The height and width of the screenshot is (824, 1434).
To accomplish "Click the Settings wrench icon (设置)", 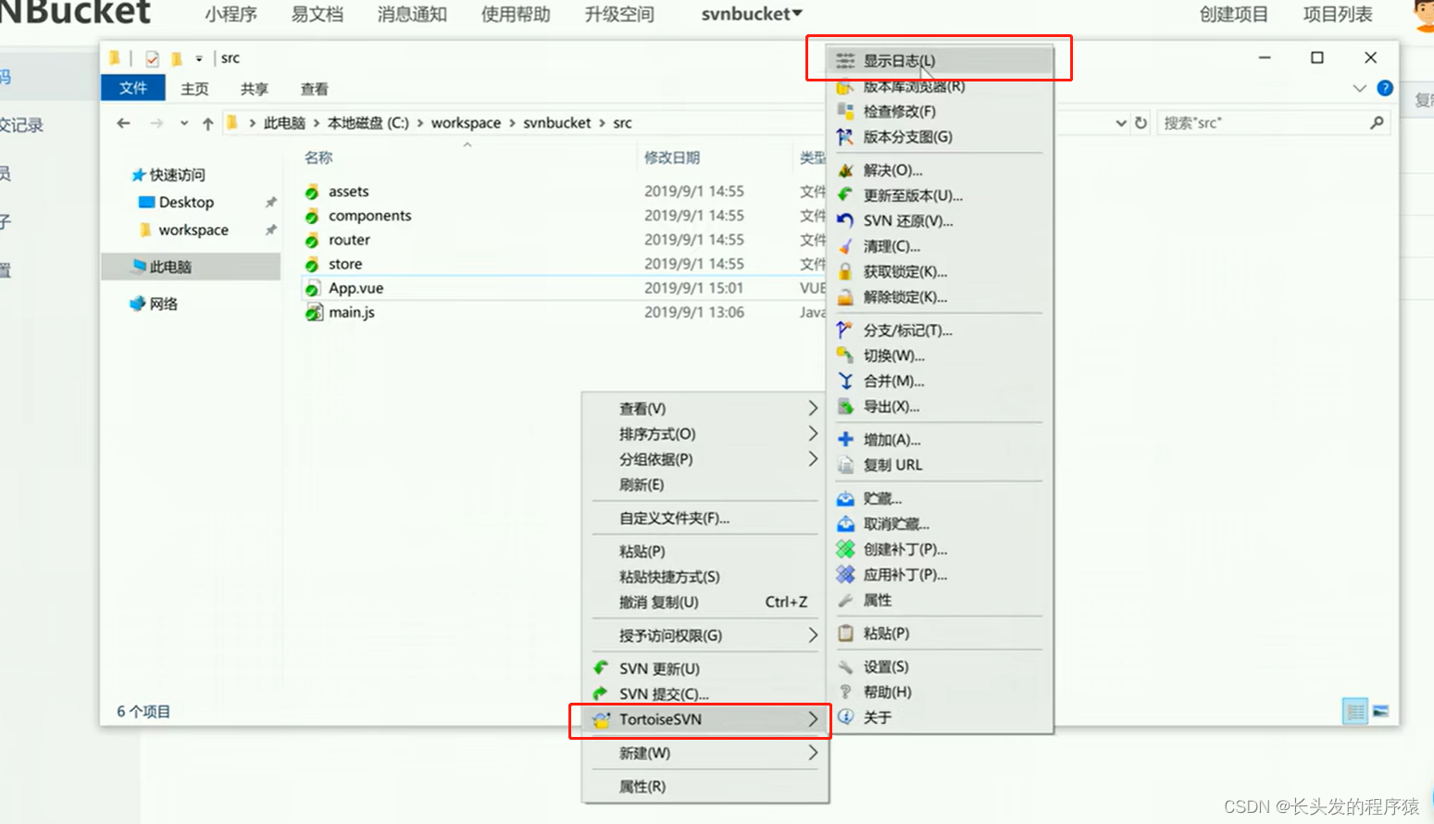I will 845,667.
